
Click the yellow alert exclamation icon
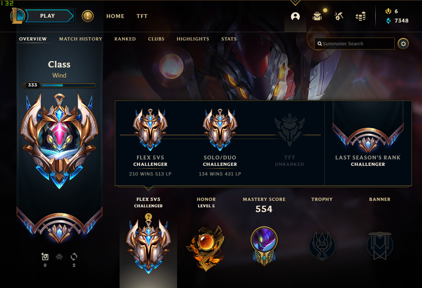click(88, 16)
